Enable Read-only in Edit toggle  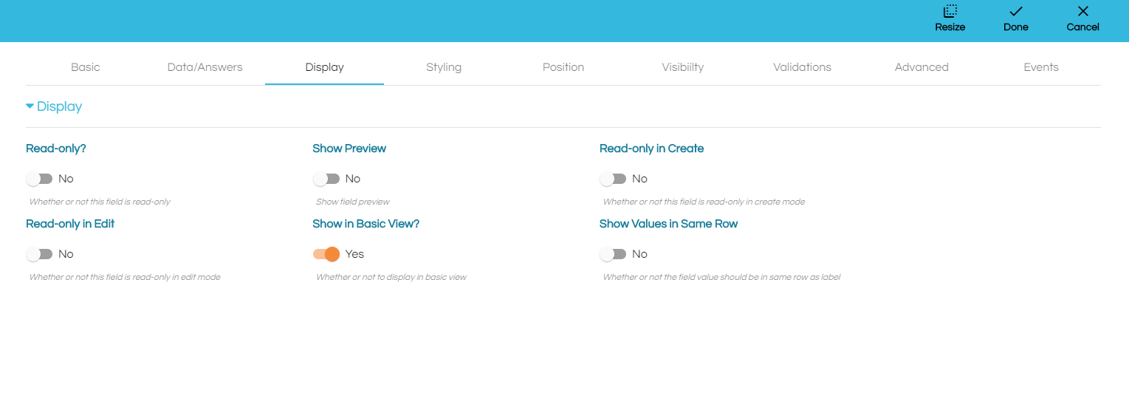(x=40, y=254)
